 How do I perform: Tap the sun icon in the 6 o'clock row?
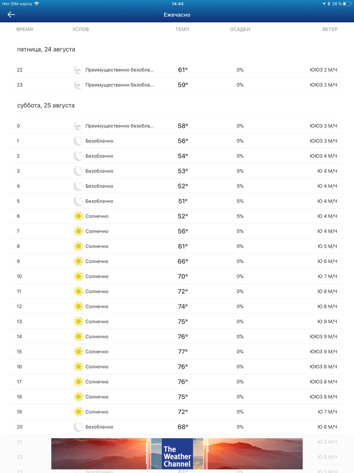pos(78,216)
